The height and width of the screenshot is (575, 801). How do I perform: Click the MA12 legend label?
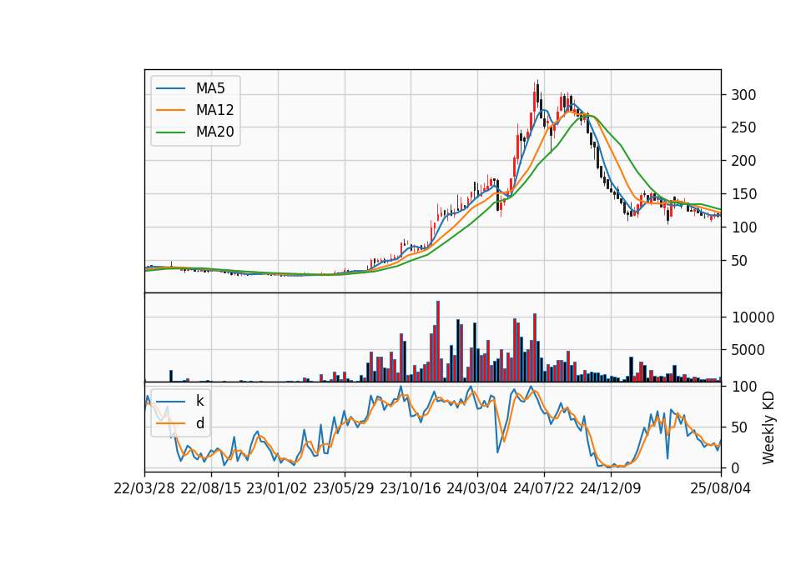(214, 110)
